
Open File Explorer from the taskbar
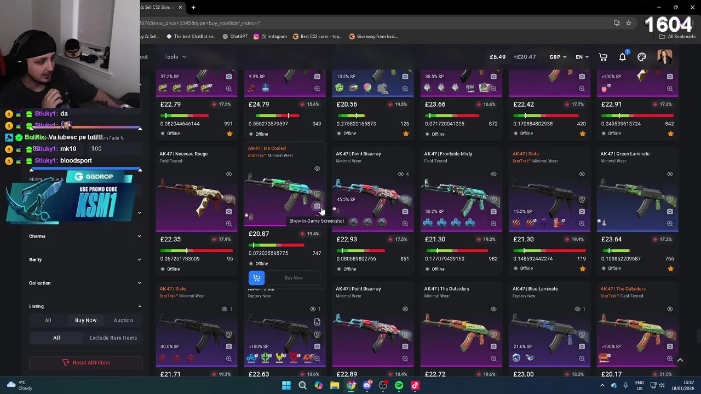[x=335, y=385]
